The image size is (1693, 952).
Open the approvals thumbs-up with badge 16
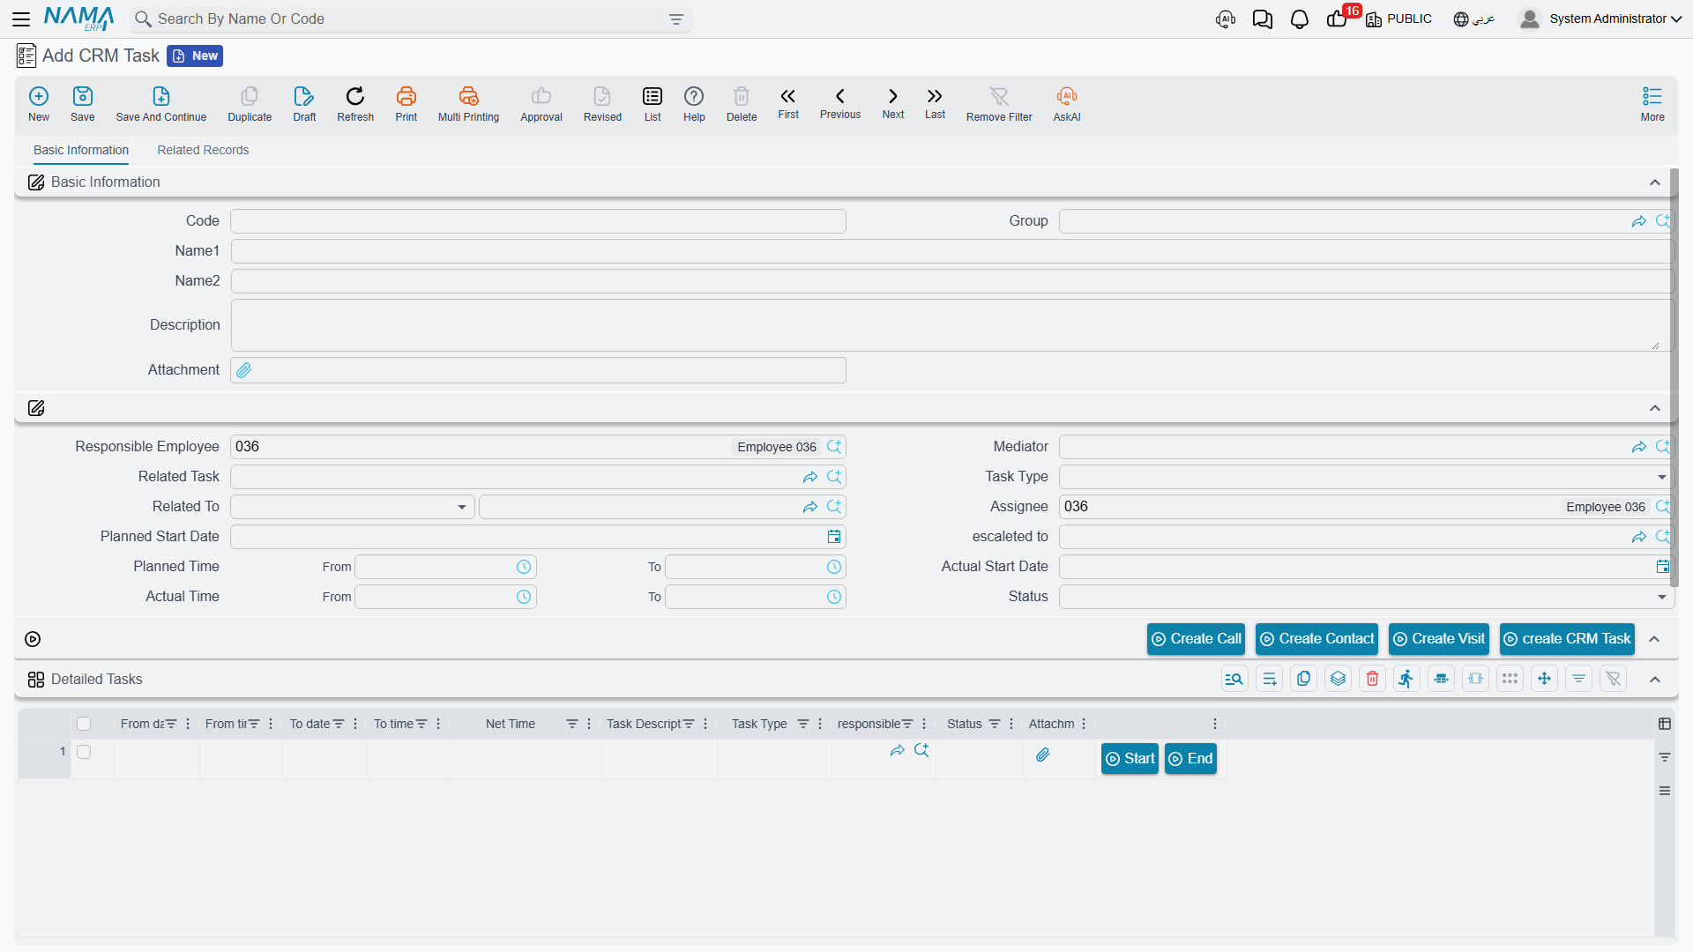coord(1337,19)
